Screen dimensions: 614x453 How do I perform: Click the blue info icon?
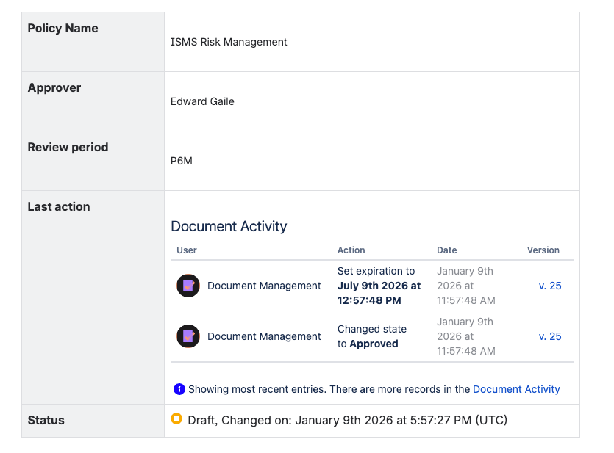point(179,389)
